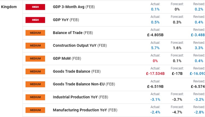This screenshot has width=205, height=117.
Task: Open the GDP 3-Month Avg (FEB) event
Action: click(x=74, y=7)
